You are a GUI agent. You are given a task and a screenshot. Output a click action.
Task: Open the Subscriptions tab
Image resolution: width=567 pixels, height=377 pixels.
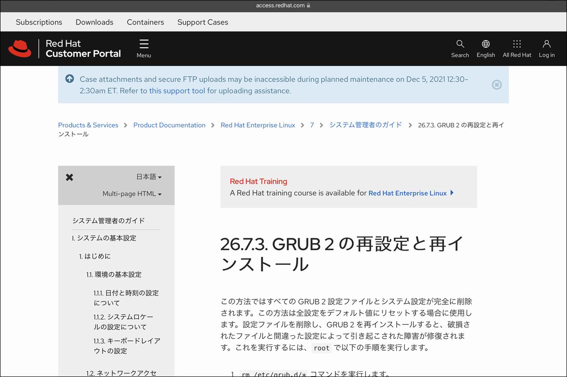click(39, 22)
